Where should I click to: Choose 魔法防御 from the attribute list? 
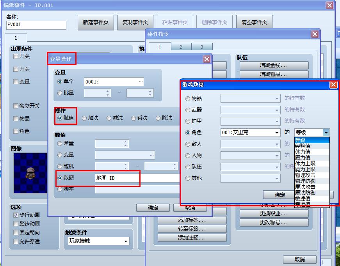312,193
